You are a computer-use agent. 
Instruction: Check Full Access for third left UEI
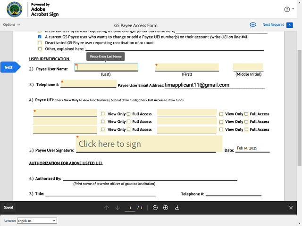[x=128, y=129]
